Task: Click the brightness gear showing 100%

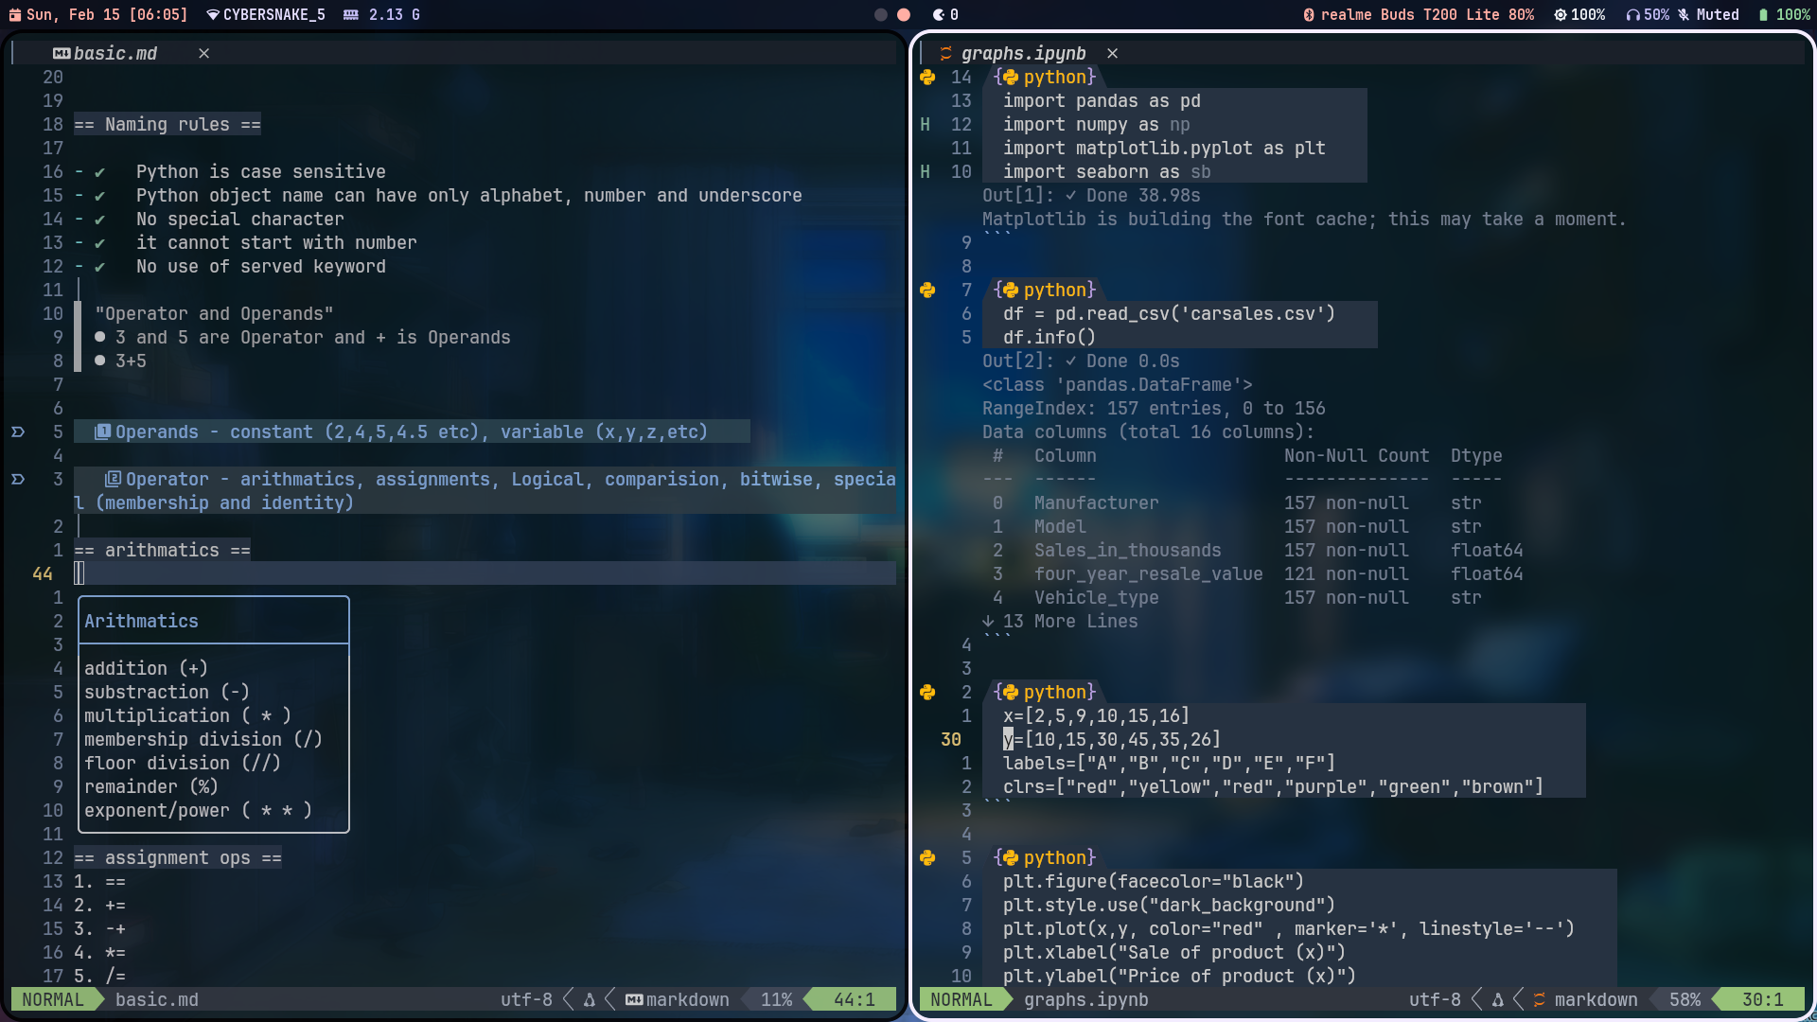Action: [1560, 14]
